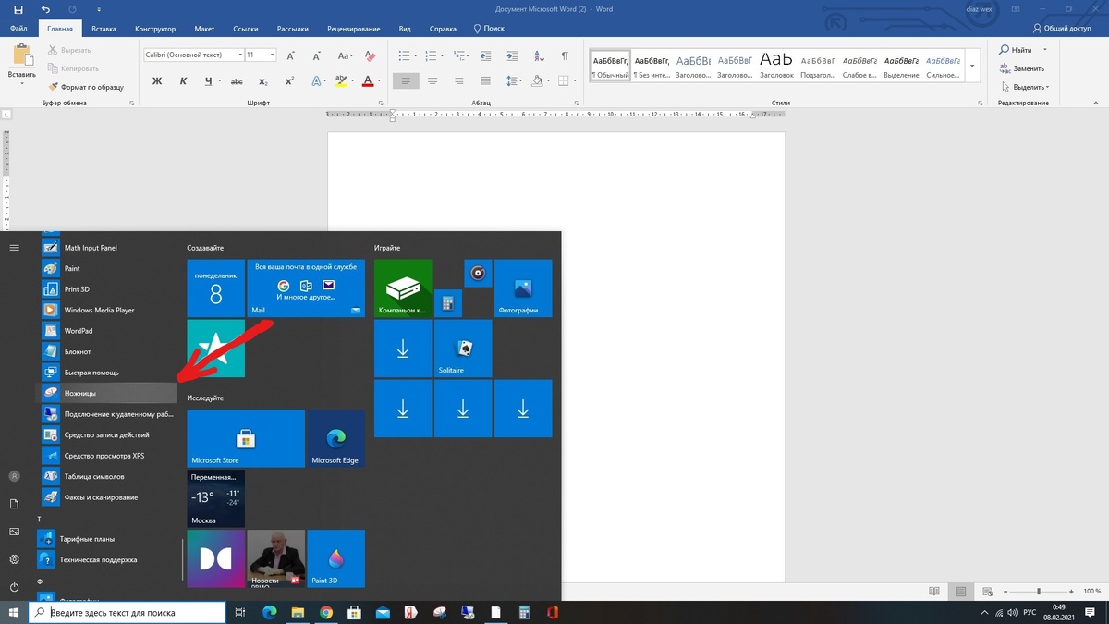1109x624 pixels.
Task: Undo the last action in Word
Action: (45, 9)
